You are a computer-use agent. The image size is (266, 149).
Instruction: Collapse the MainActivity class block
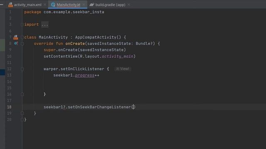22,37
